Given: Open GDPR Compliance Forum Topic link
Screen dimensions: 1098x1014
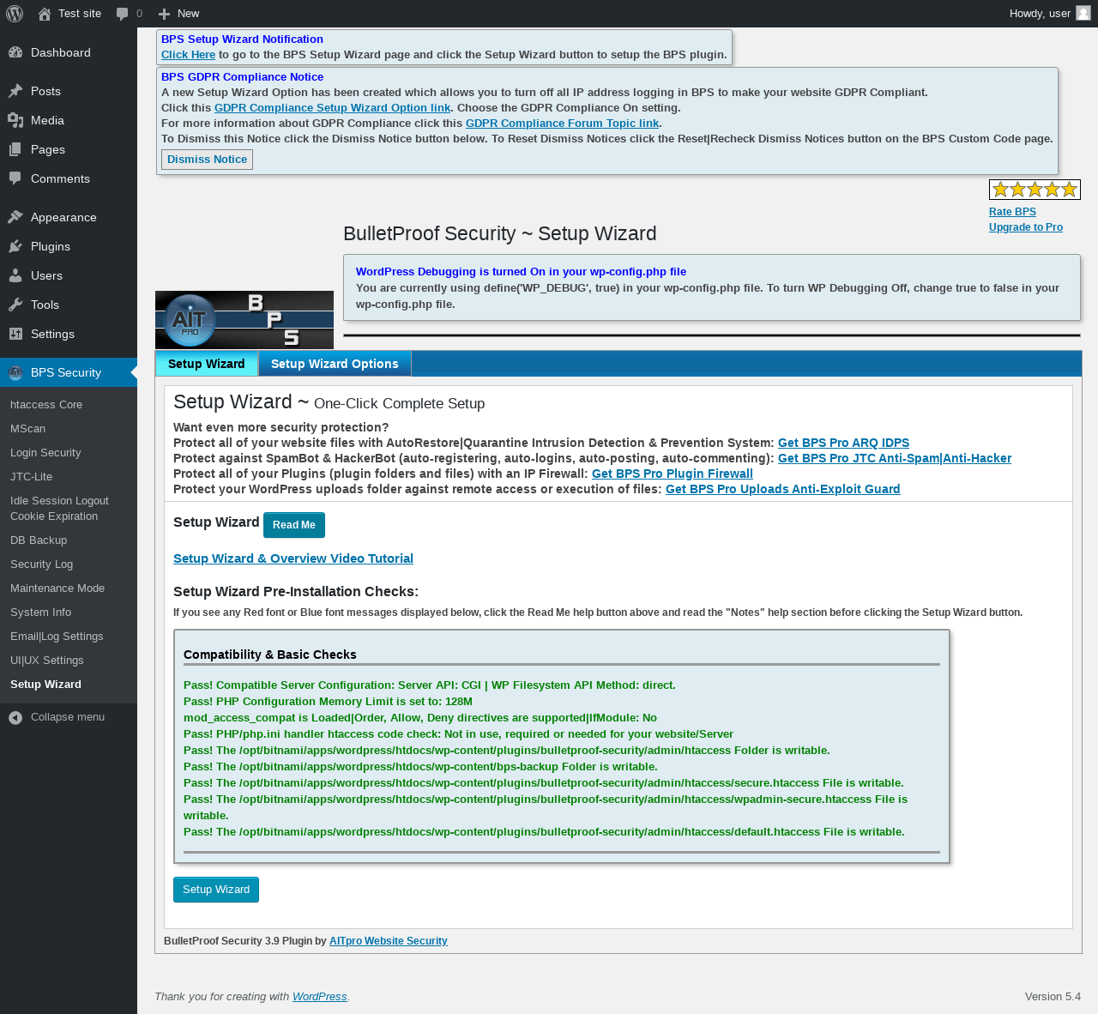Looking at the screenshot, I should click(562, 124).
